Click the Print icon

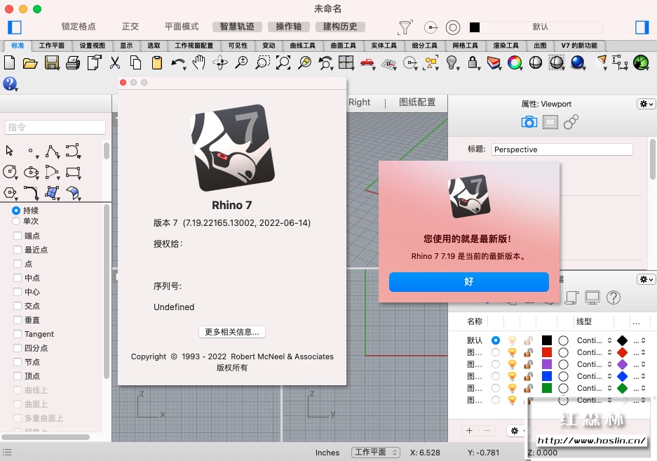point(73,63)
